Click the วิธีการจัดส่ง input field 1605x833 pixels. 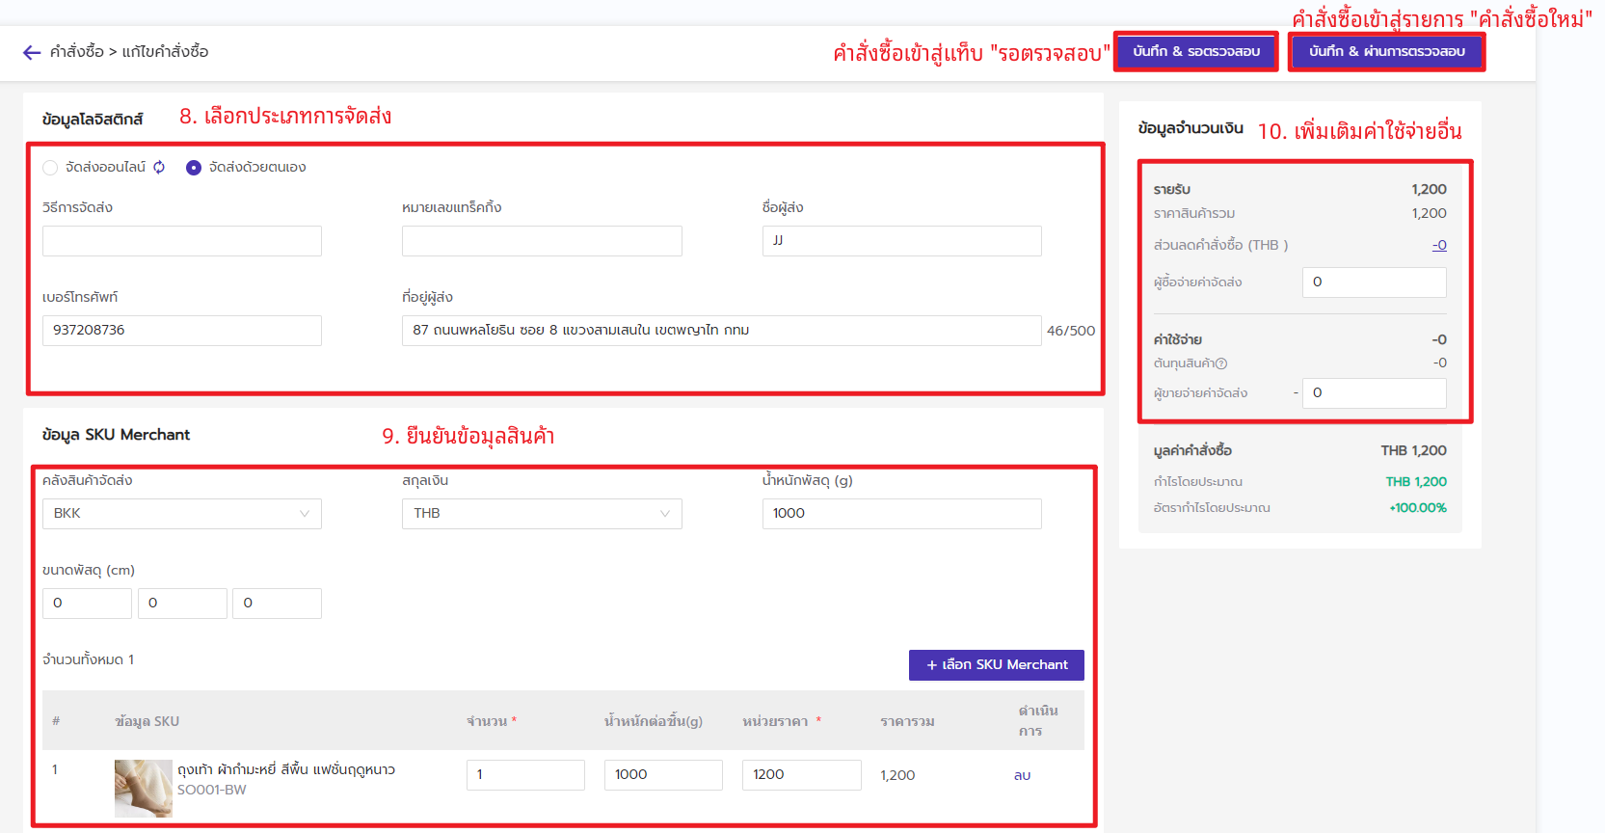point(182,241)
